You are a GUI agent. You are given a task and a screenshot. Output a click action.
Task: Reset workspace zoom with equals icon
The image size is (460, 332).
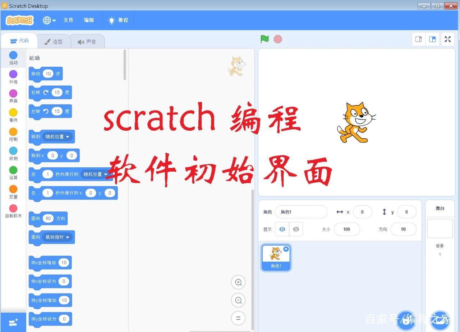[x=238, y=318]
